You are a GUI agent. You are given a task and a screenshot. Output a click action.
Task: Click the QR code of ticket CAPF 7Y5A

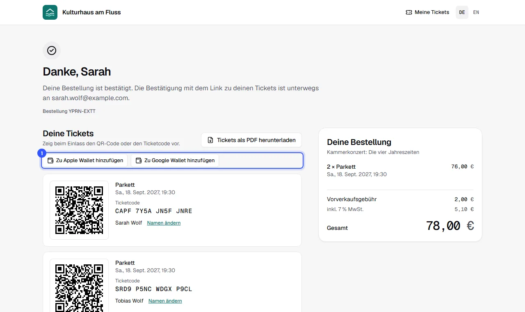[x=79, y=210]
